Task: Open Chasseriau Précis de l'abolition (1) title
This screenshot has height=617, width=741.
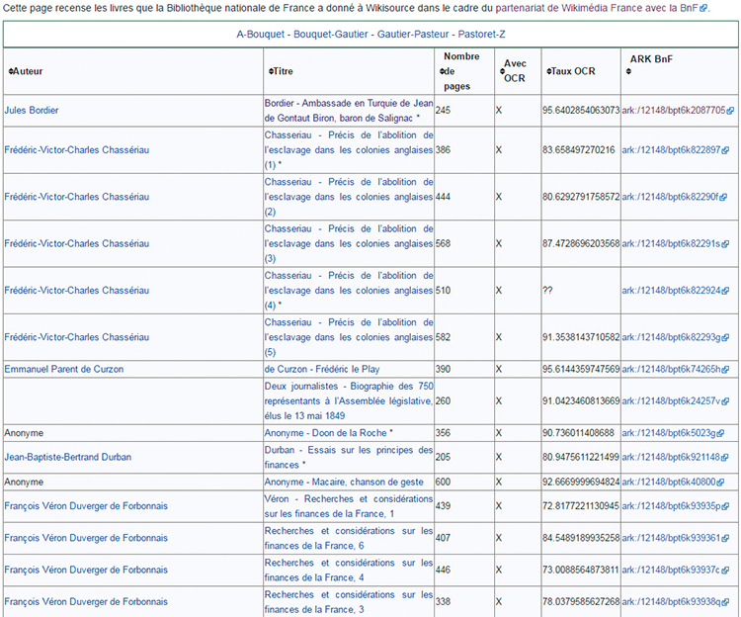Action: pyautogui.click(x=349, y=150)
